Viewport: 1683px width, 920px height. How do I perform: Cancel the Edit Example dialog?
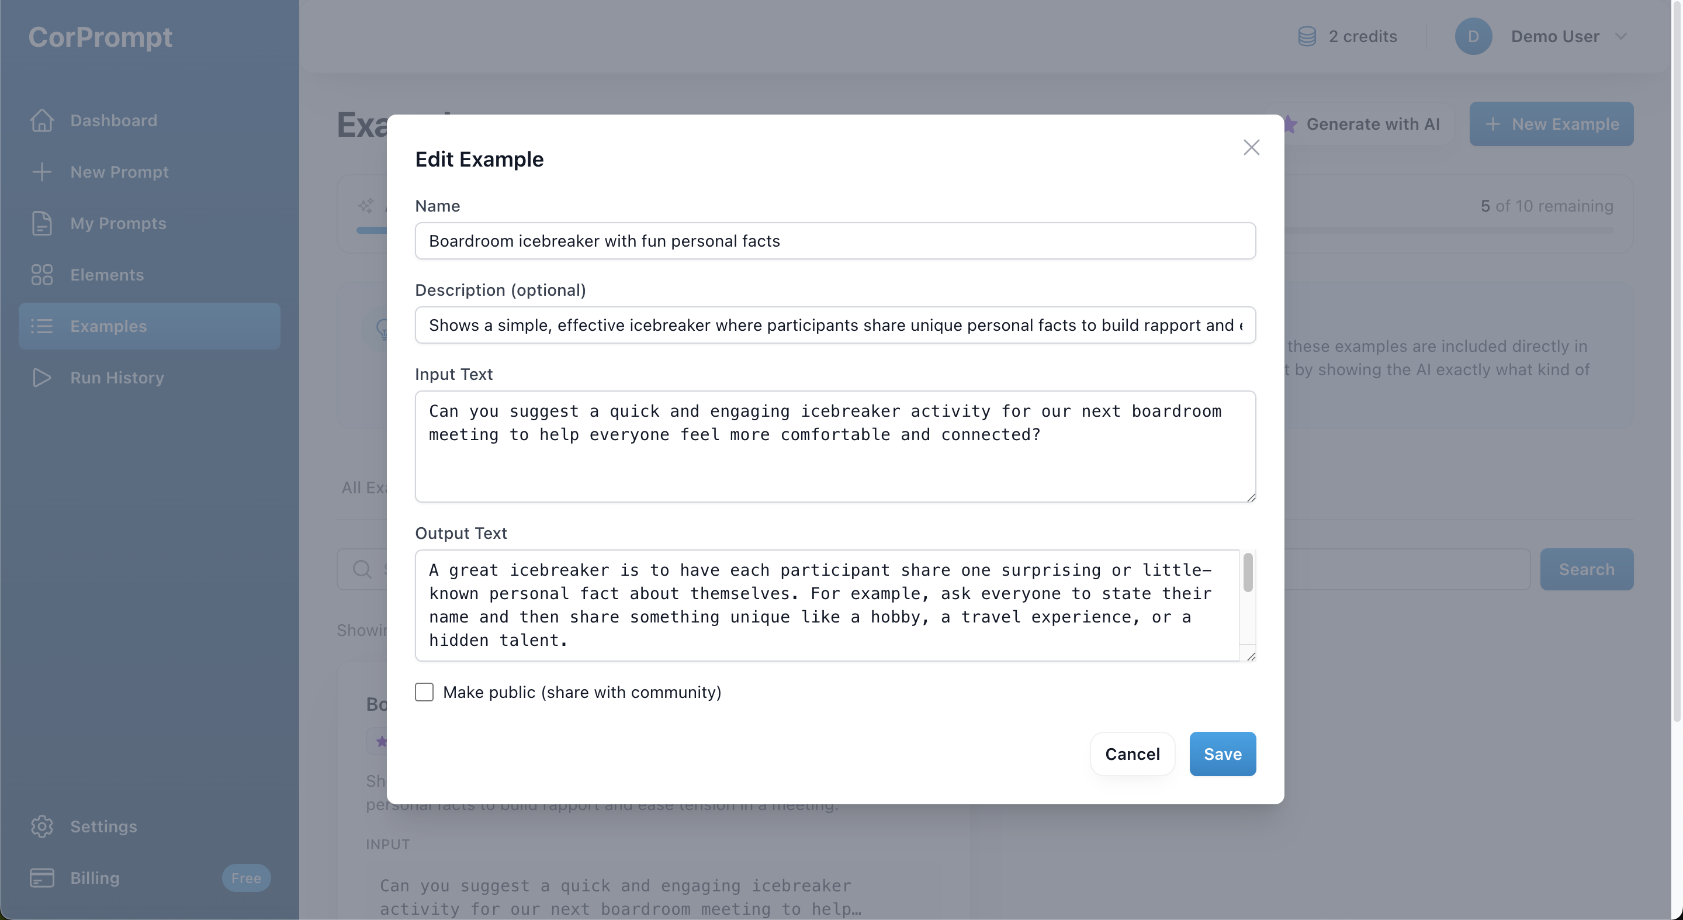click(x=1133, y=753)
